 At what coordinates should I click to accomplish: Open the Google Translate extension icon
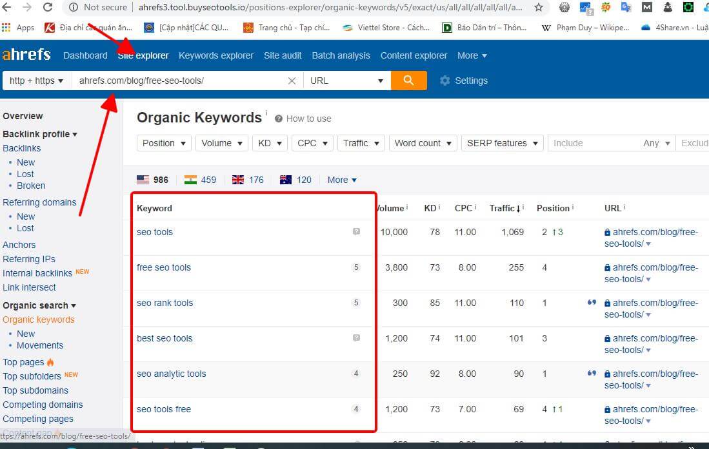626,7
